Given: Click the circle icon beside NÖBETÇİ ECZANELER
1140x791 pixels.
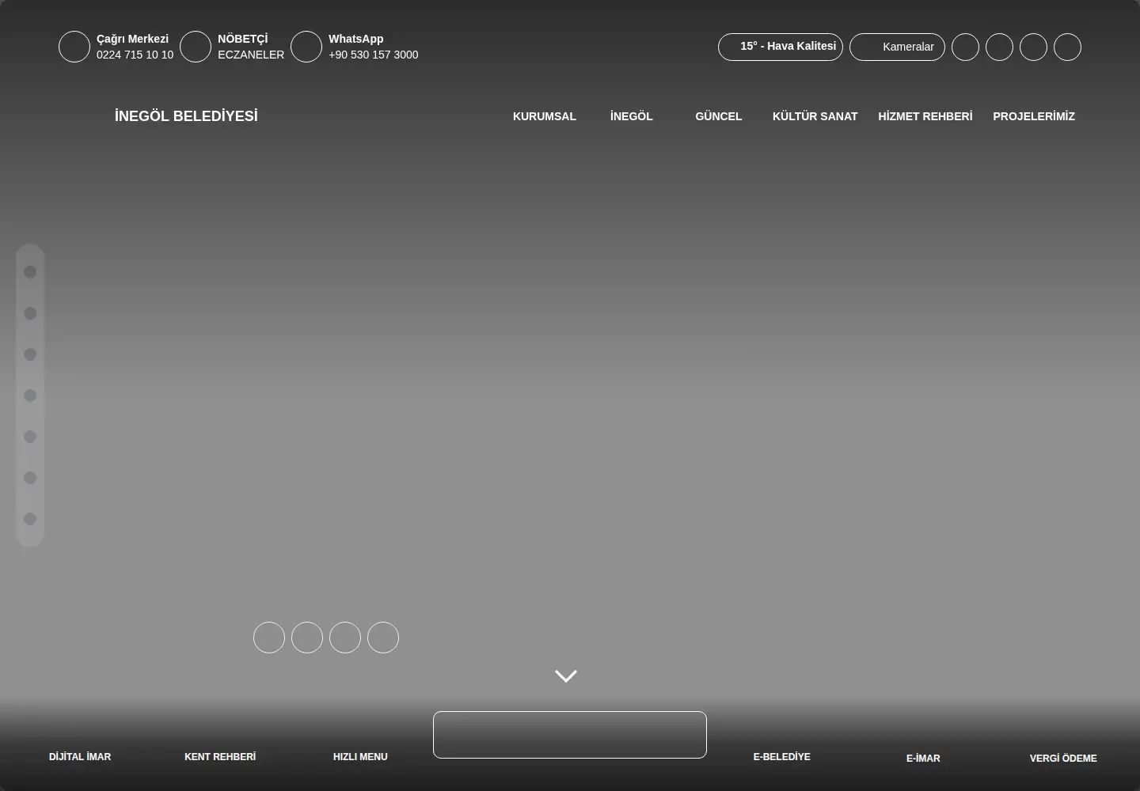Looking at the screenshot, I should click(x=196, y=47).
